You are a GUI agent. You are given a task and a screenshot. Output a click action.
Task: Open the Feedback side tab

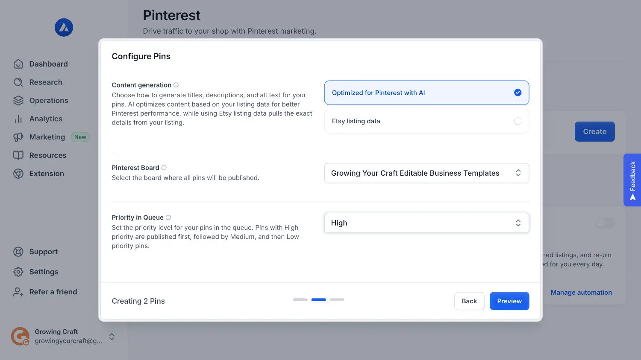[x=632, y=180]
